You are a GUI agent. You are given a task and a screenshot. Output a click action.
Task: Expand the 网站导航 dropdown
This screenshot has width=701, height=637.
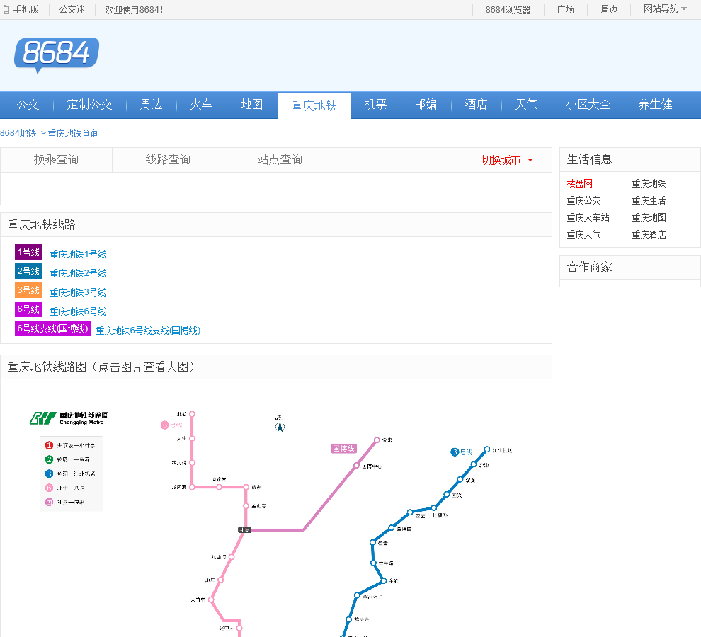665,9
